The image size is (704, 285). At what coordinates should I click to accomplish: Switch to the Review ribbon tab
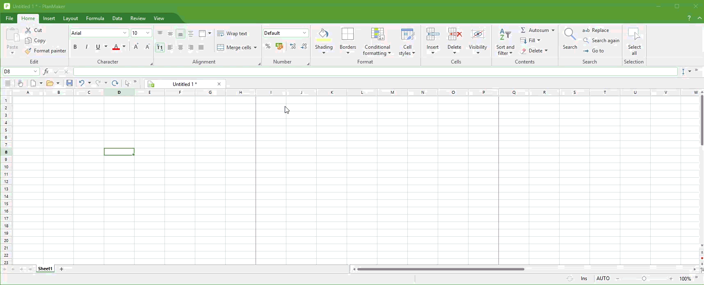point(138,18)
